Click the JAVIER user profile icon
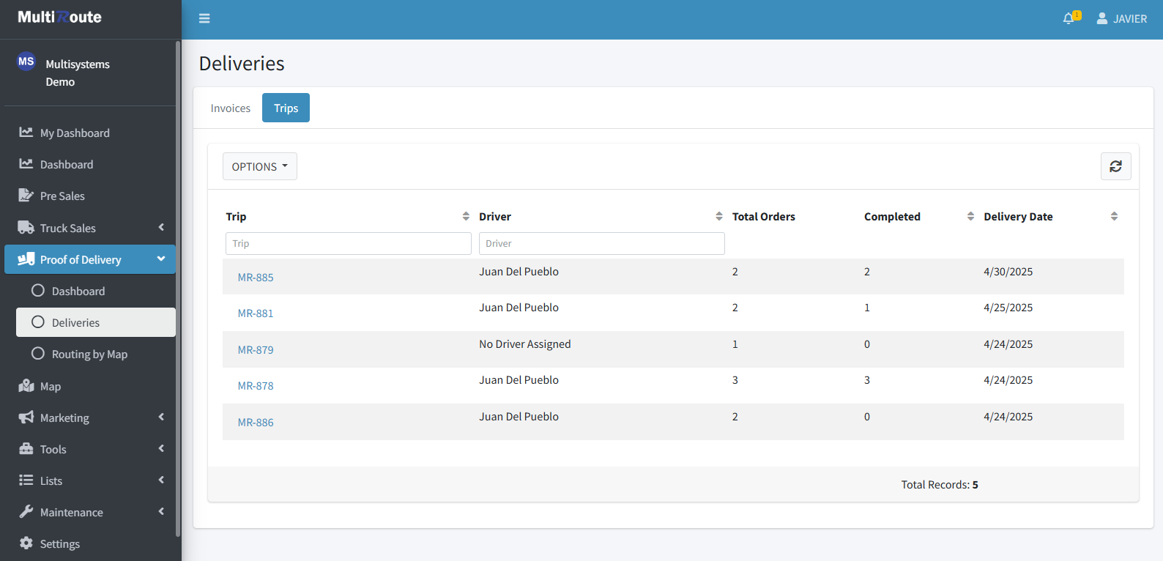Viewport: 1163px width, 561px height. 1101,18
